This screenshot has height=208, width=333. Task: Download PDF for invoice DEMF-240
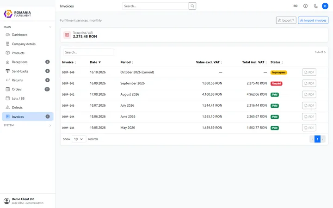click(x=309, y=73)
